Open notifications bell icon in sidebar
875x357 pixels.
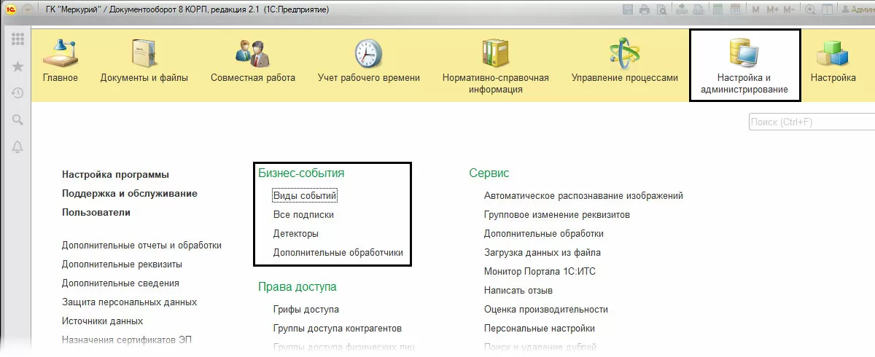pos(17,146)
